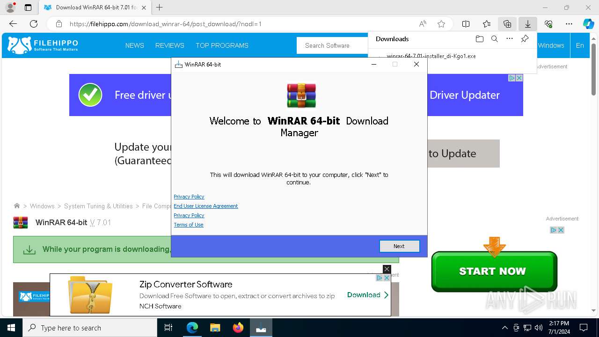Go back with the browser back arrow
The height and width of the screenshot is (337, 599).
click(x=13, y=24)
